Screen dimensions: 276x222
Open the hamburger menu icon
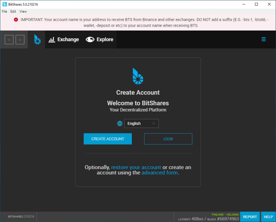point(263,39)
